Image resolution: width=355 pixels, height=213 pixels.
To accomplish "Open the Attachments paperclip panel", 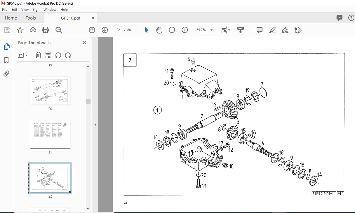I will click(x=6, y=74).
